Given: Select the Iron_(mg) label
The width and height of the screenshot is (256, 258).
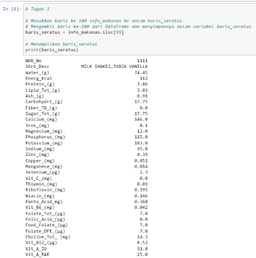Looking at the screenshot, I should coord(37,125).
